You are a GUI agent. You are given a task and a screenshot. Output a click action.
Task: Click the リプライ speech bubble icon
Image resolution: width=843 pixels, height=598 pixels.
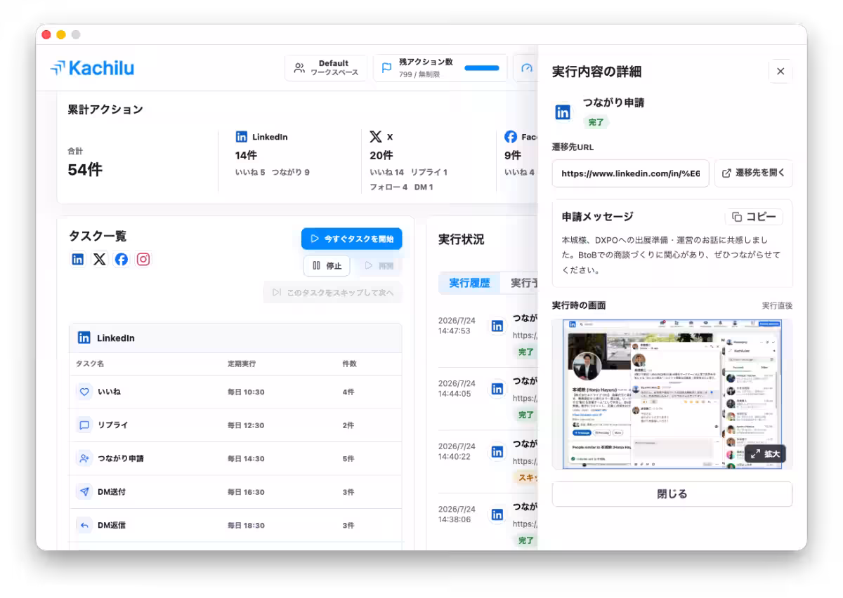tap(84, 425)
